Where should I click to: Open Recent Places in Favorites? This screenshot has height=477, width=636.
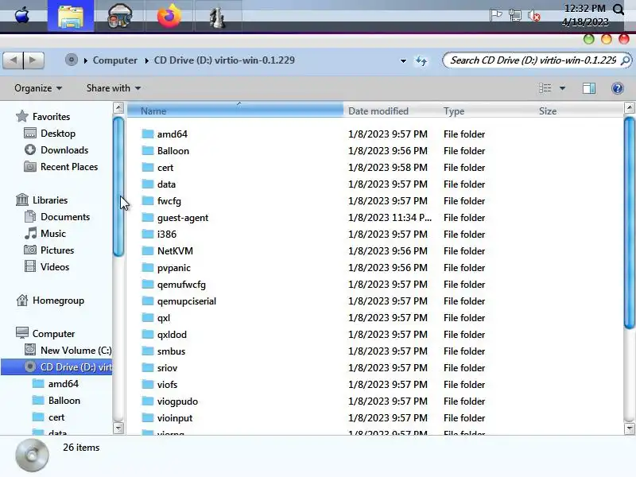(x=69, y=167)
